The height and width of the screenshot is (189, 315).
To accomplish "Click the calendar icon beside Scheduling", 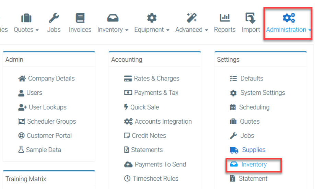I will click(x=233, y=107).
